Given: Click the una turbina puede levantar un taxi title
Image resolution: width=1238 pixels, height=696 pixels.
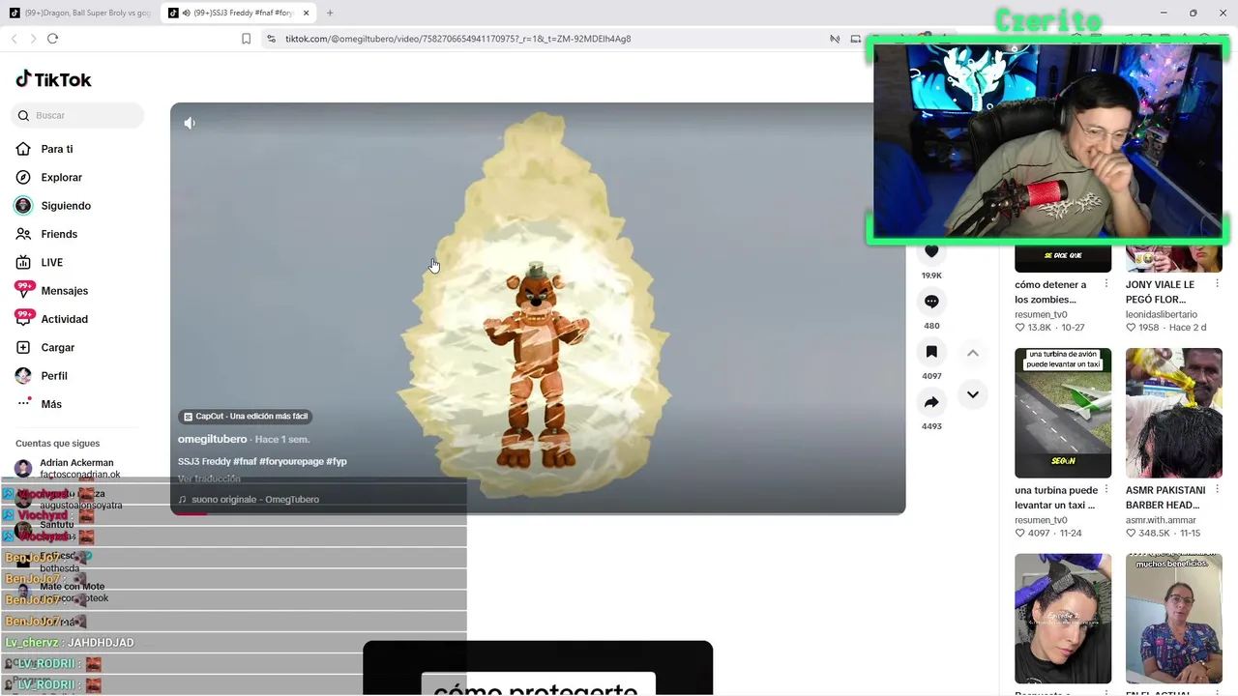Looking at the screenshot, I should (x=1056, y=498).
